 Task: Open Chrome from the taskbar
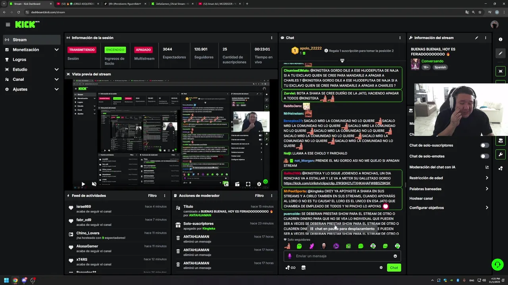pyautogui.click(x=15, y=280)
